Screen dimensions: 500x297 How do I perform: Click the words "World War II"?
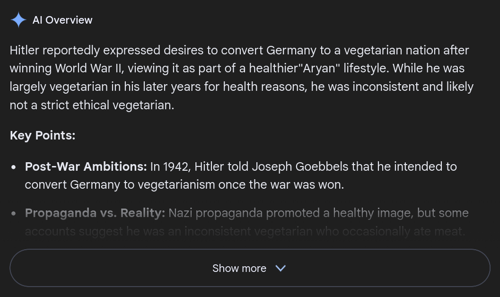coord(89,68)
